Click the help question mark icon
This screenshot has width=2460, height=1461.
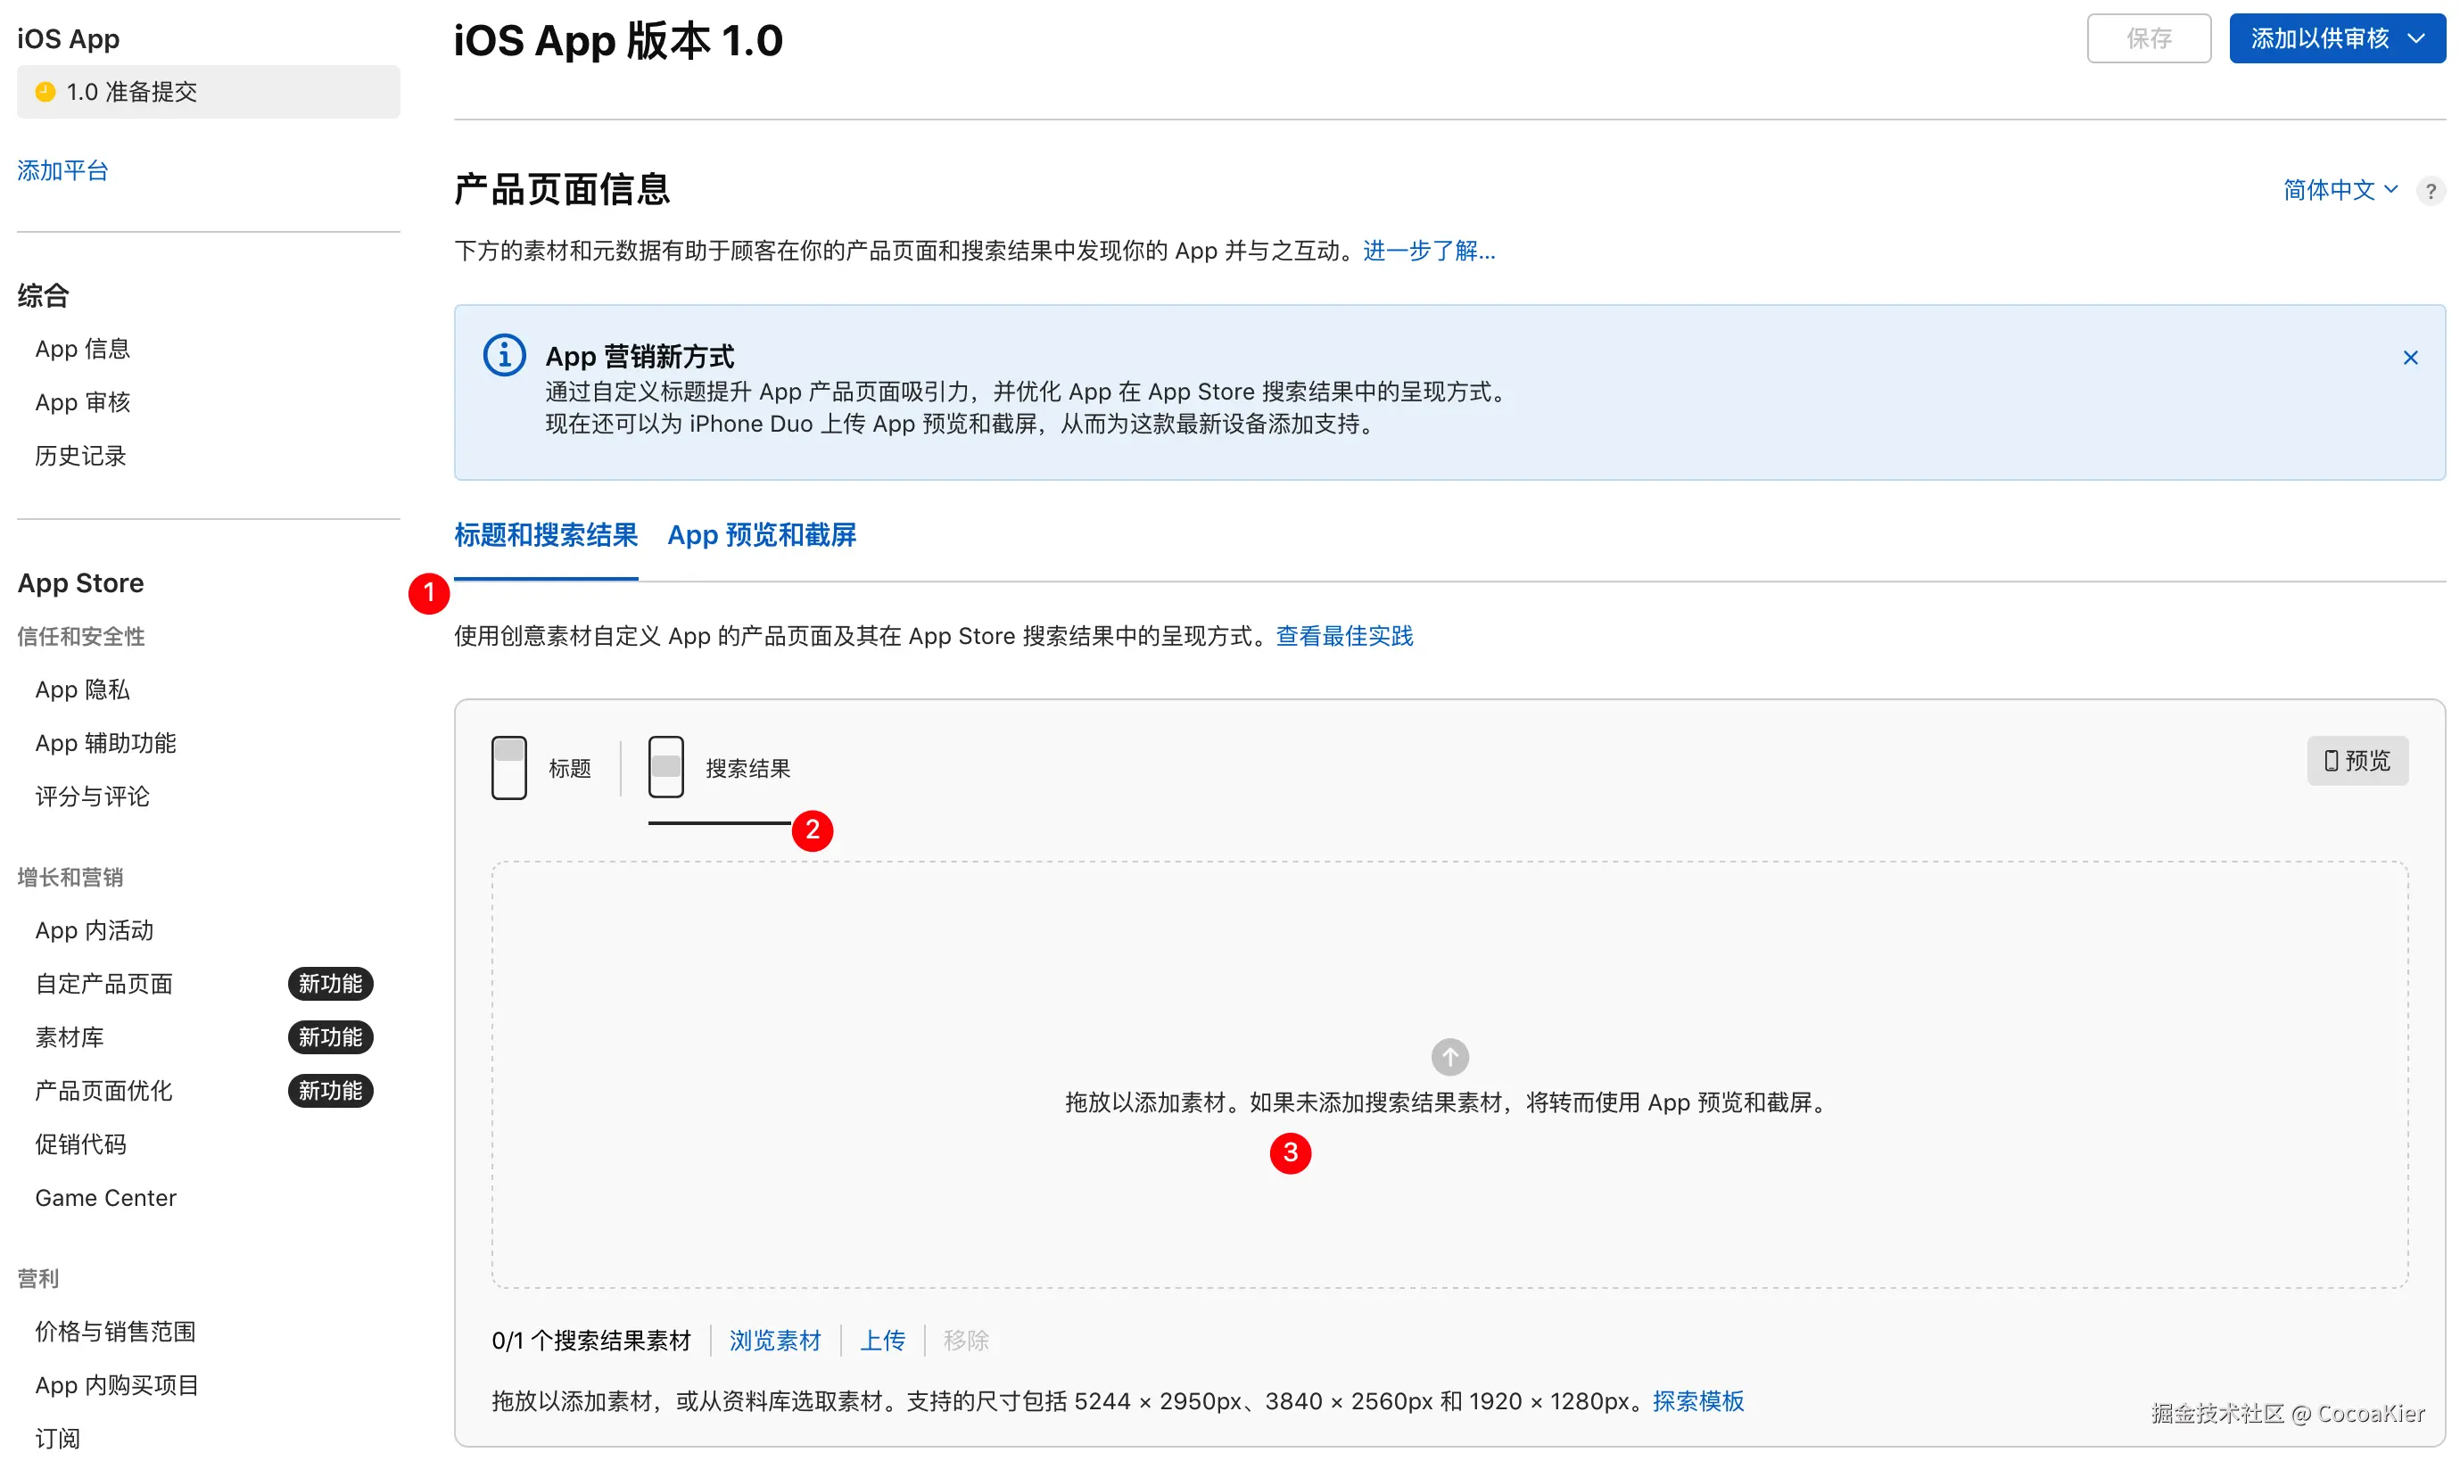coord(2430,191)
